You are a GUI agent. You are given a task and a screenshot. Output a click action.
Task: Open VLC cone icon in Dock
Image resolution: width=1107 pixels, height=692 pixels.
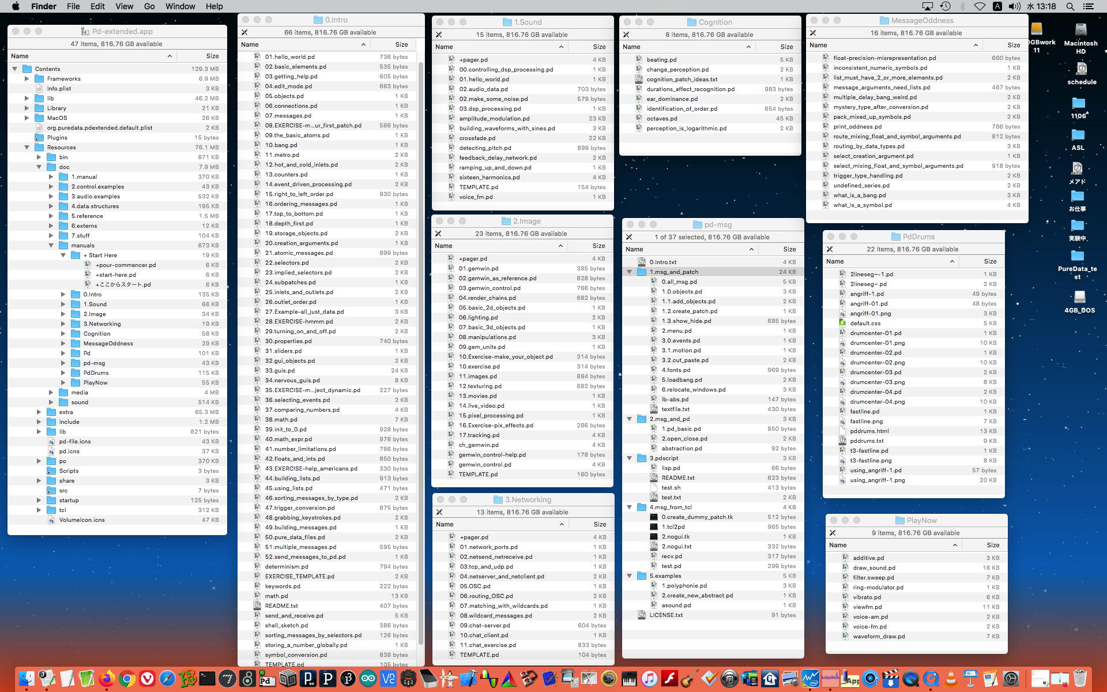951,679
